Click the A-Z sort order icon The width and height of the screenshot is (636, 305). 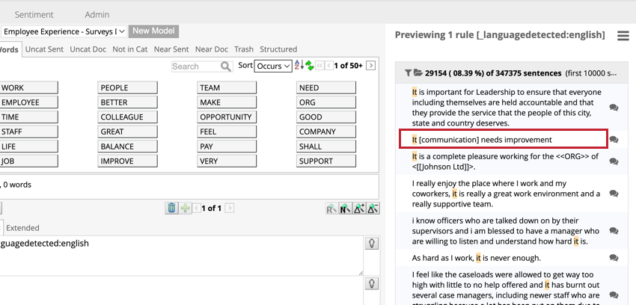point(298,67)
